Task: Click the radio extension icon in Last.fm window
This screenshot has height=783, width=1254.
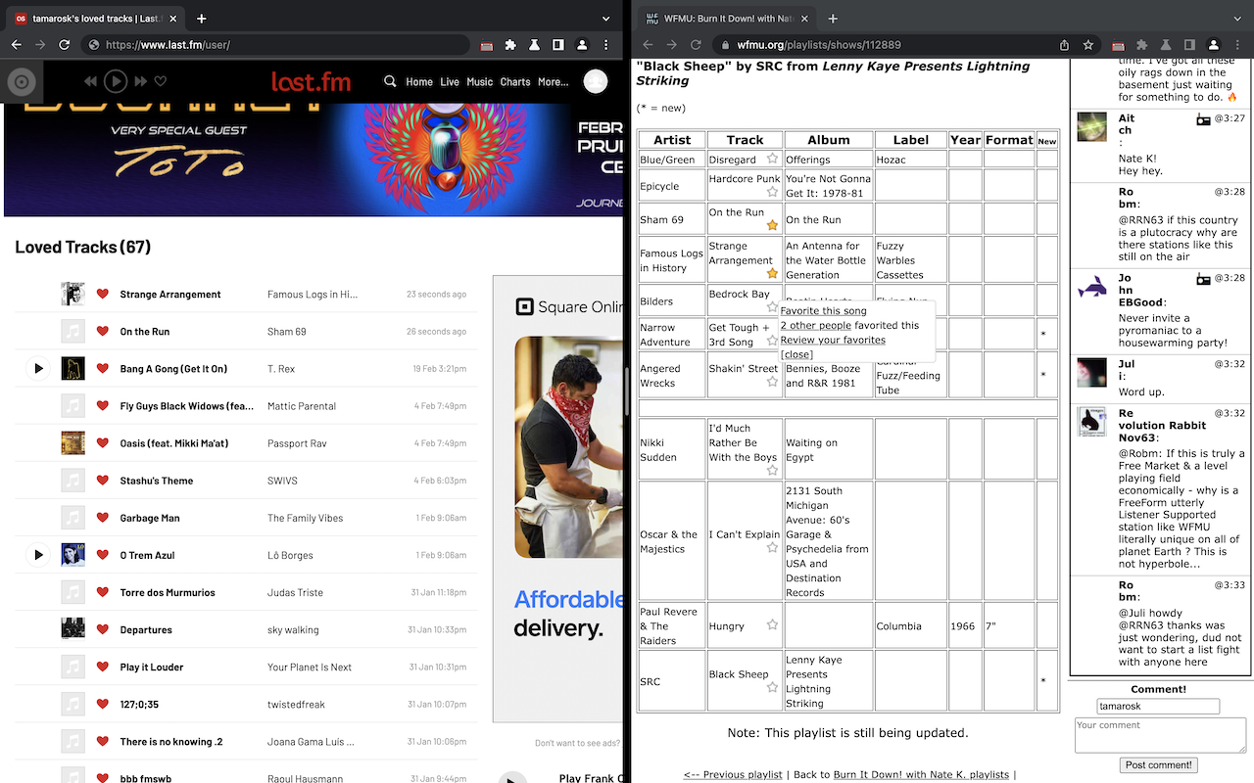Action: click(x=487, y=45)
